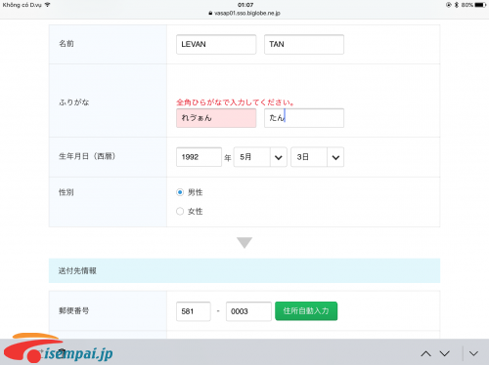Tap the battery icon in status bar
This screenshot has width=489, height=365.
pos(480,5)
